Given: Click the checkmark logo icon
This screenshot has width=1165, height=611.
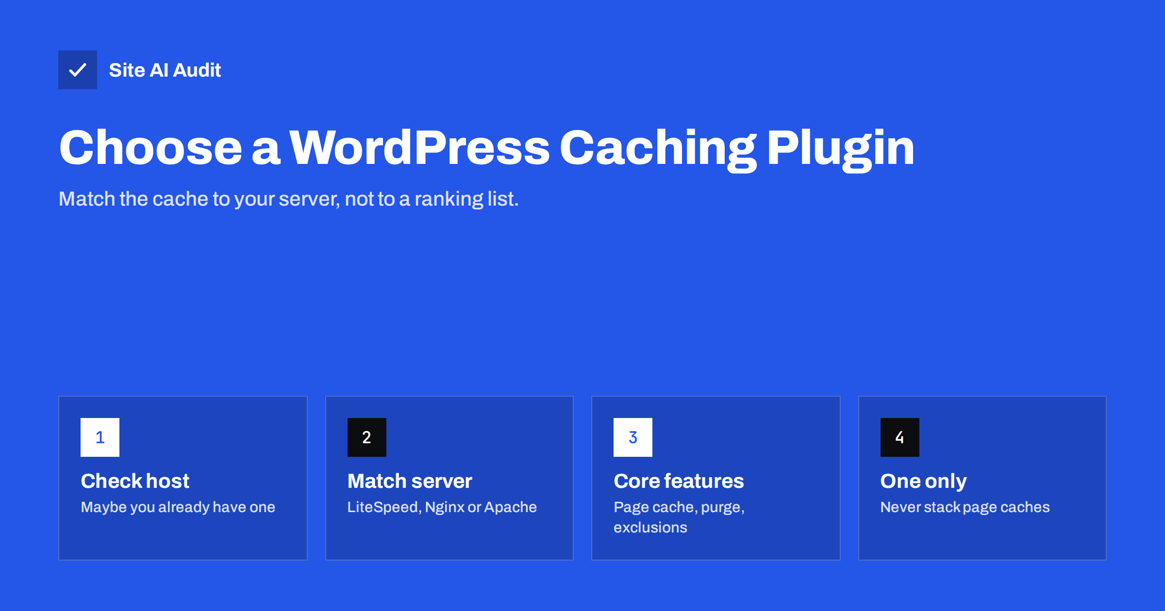Looking at the screenshot, I should coord(78,70).
